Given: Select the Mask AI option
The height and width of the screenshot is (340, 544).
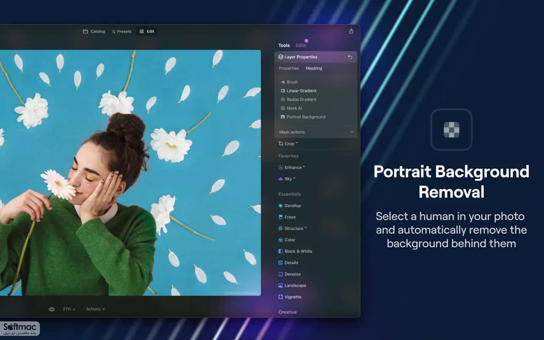Looking at the screenshot, I should (291, 108).
